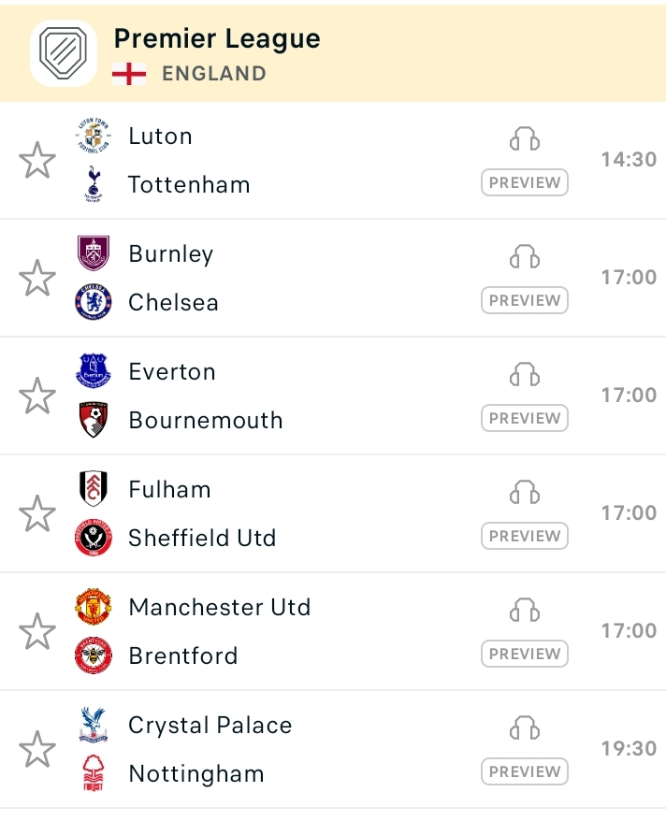Open PREVIEW for Crystal Palace vs Nottingham
Image resolution: width=666 pixels, height=821 pixels.
[525, 771]
